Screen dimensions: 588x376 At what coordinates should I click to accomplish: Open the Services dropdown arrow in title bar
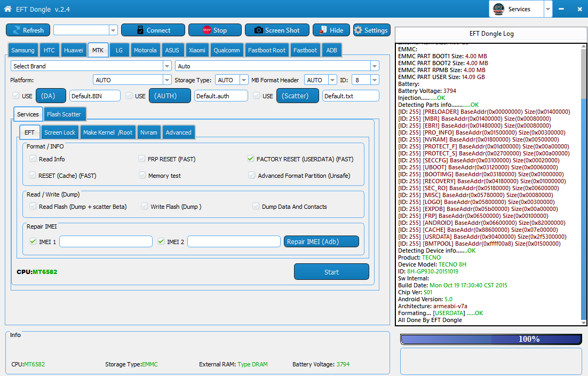coord(548,9)
